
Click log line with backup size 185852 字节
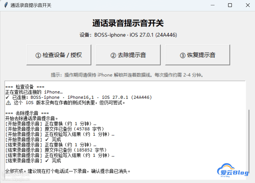click(x=56, y=150)
